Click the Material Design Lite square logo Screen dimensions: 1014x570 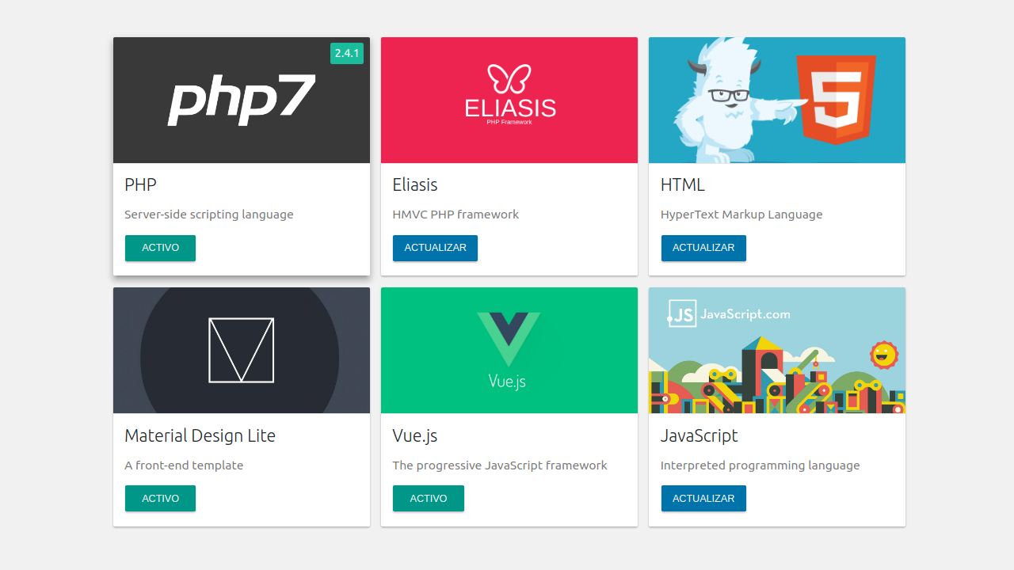pos(242,350)
